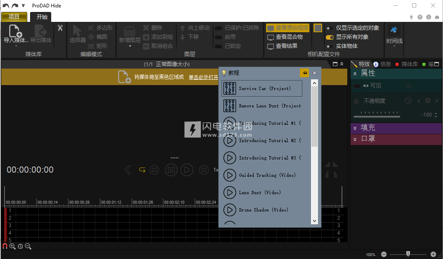Move layer up with 向上移动
This screenshot has height=259, width=443.
(x=195, y=28)
